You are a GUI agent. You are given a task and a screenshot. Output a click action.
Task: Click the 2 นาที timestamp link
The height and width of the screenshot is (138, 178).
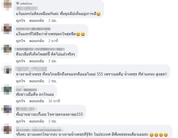[x=53, y=41]
